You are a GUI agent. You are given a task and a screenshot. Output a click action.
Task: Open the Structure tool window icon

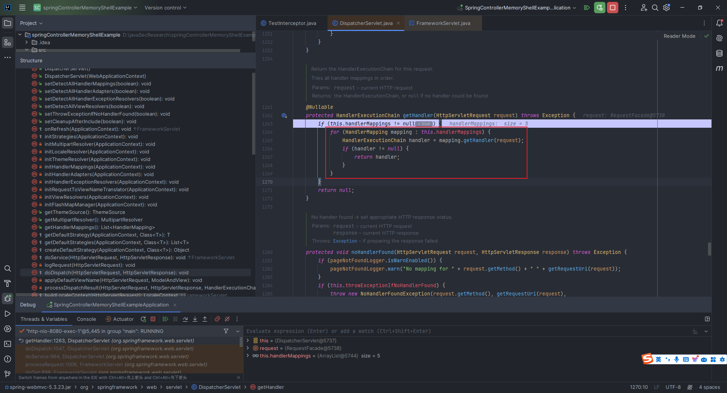pos(8,42)
